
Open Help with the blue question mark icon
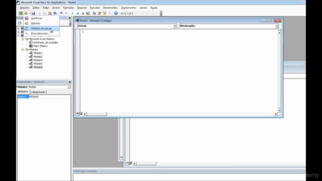tap(116, 14)
